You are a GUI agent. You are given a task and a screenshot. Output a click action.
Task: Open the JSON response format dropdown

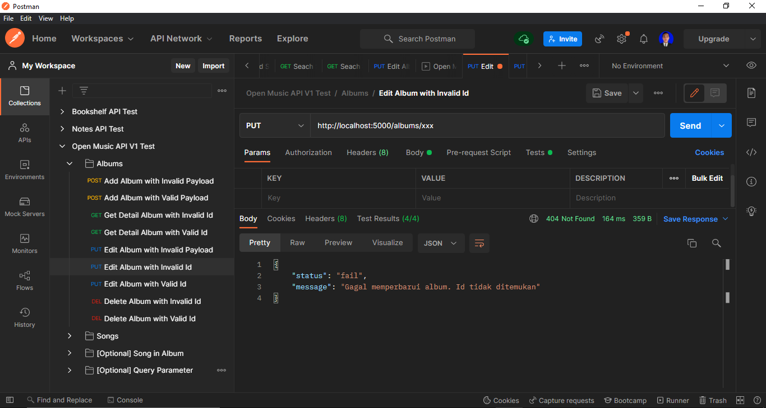pos(441,243)
